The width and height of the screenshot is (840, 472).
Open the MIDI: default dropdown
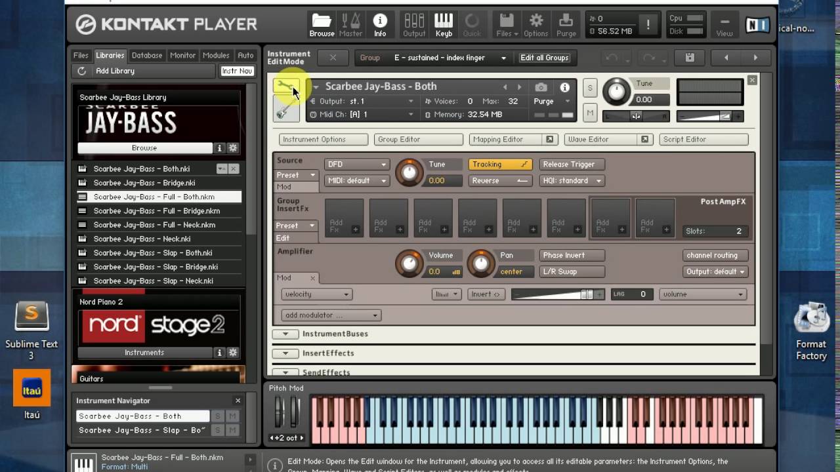(x=357, y=181)
